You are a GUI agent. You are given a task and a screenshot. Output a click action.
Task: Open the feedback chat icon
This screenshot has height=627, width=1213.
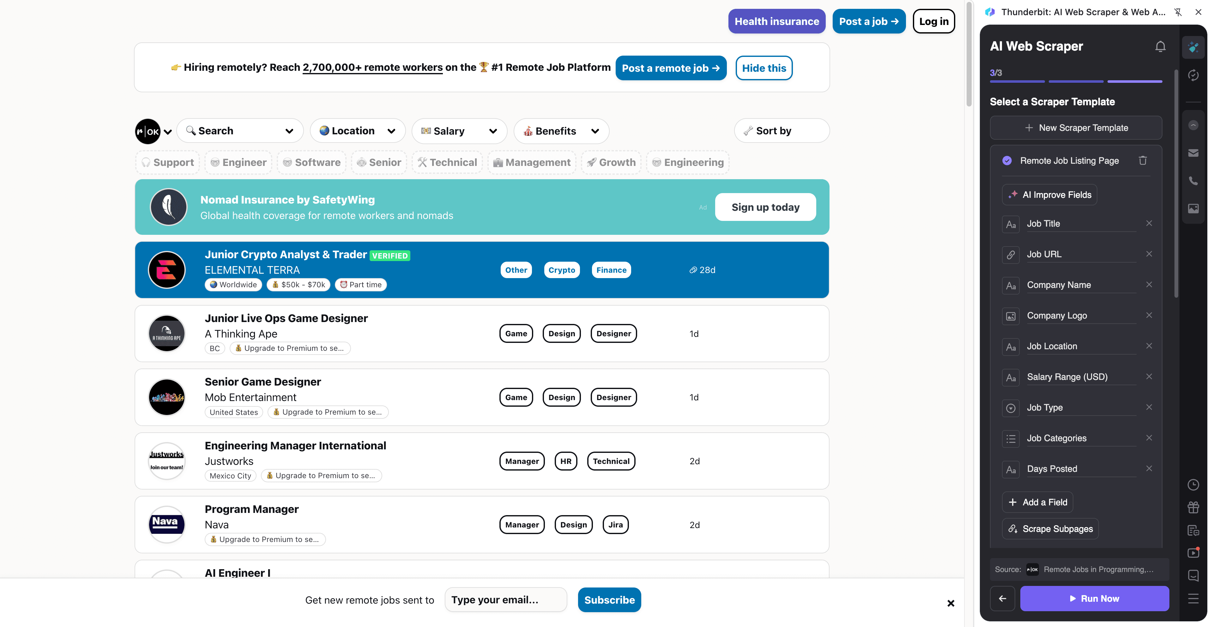[1194, 576]
